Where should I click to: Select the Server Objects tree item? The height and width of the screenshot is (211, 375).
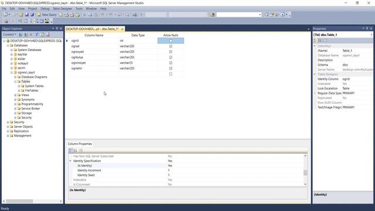(x=23, y=127)
